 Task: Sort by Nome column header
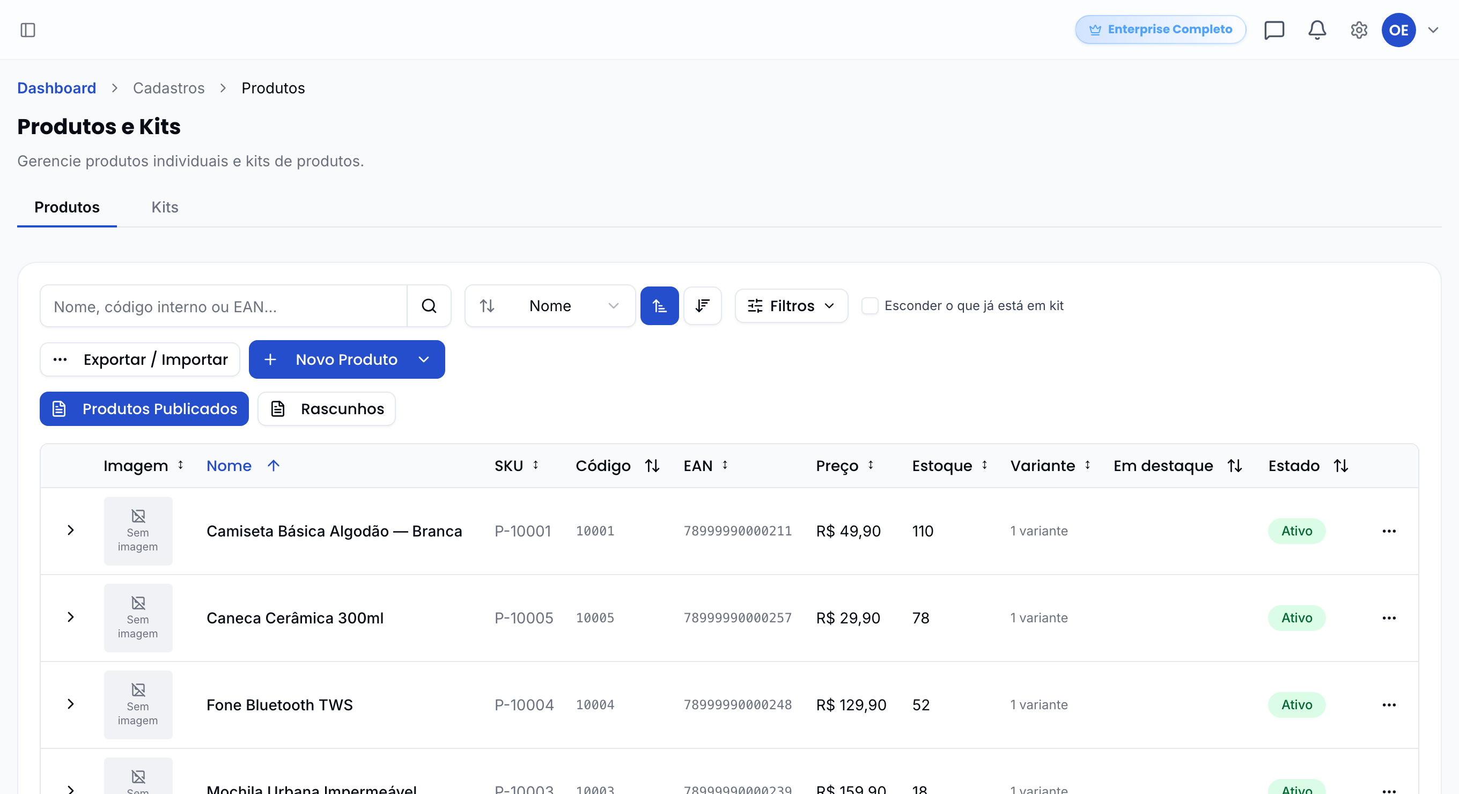(243, 466)
